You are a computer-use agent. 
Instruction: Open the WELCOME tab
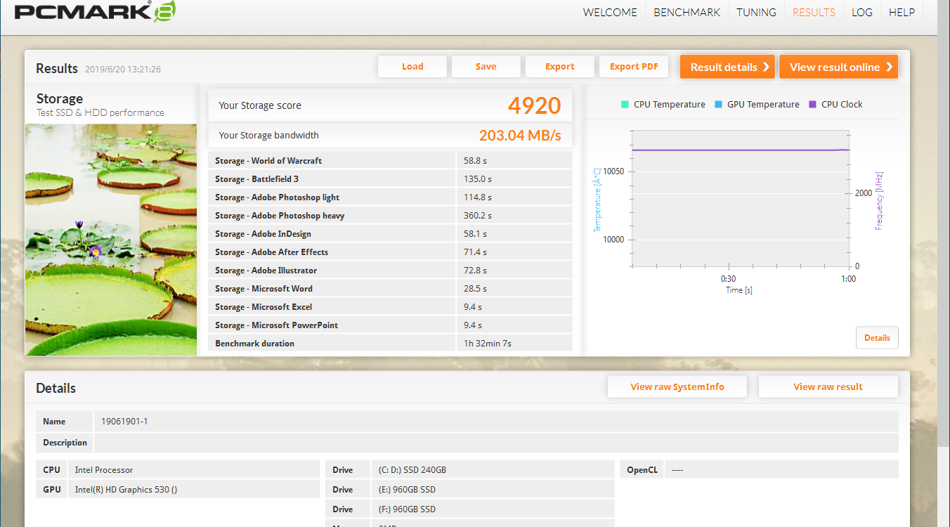[x=610, y=12]
